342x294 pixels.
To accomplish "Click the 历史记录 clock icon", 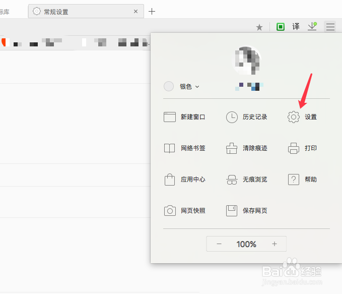I will (x=232, y=117).
